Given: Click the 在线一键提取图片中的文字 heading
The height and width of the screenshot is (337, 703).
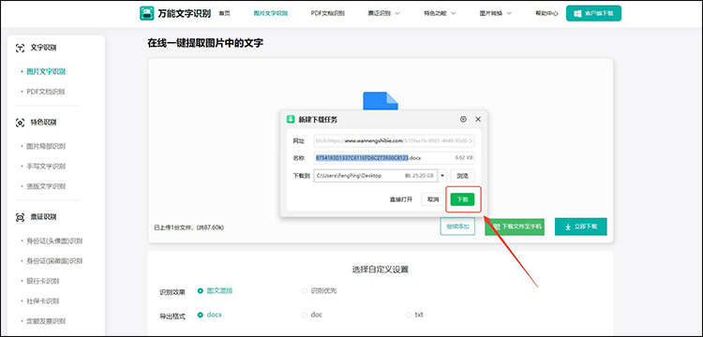Looking at the screenshot, I should pos(205,43).
